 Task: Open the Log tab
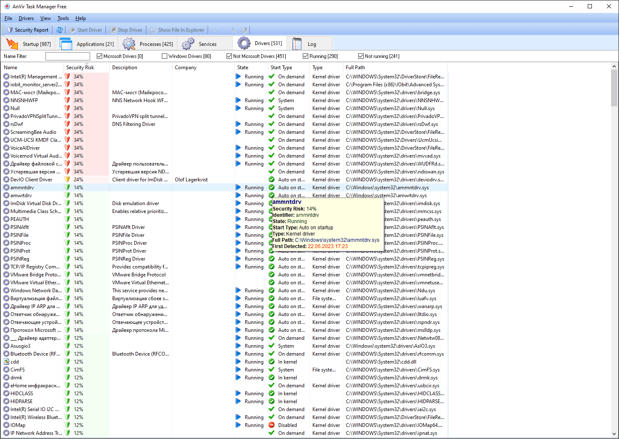coord(310,44)
